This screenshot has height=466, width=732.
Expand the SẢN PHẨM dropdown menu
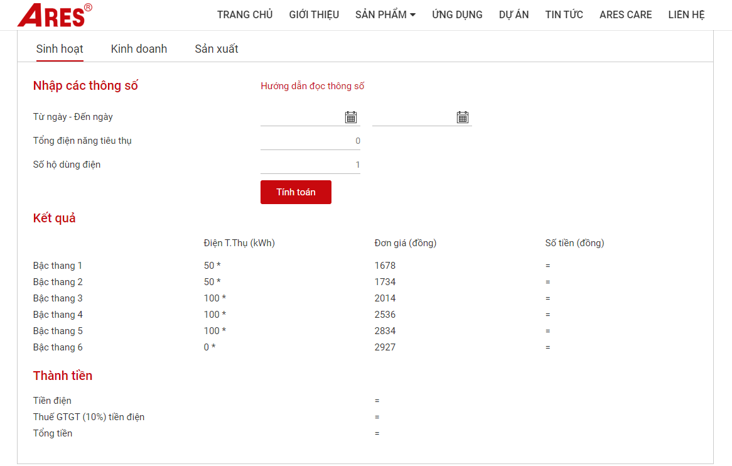click(x=385, y=14)
